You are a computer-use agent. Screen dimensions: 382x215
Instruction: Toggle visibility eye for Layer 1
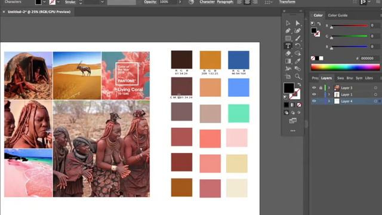pos(314,94)
